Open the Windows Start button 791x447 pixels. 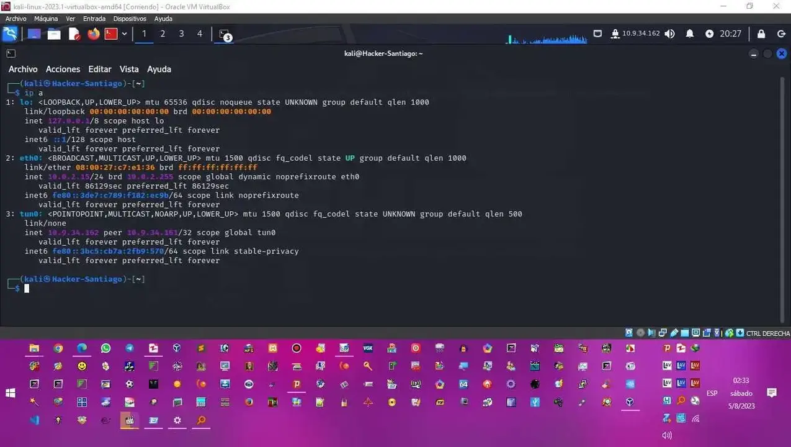click(11, 393)
